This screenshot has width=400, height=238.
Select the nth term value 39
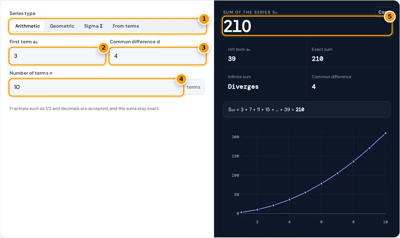232,59
